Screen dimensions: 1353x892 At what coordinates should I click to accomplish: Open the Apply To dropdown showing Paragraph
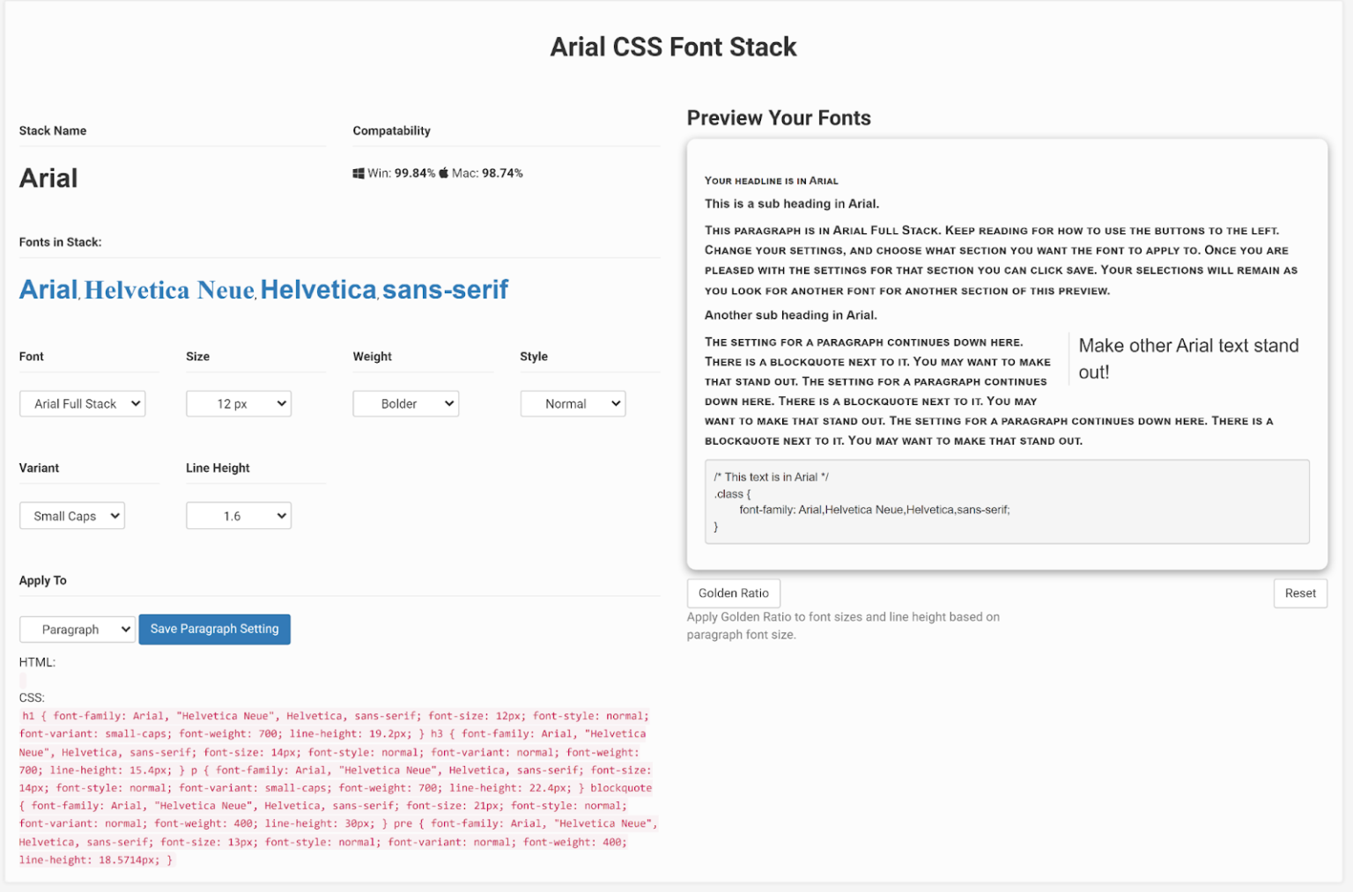pos(77,629)
